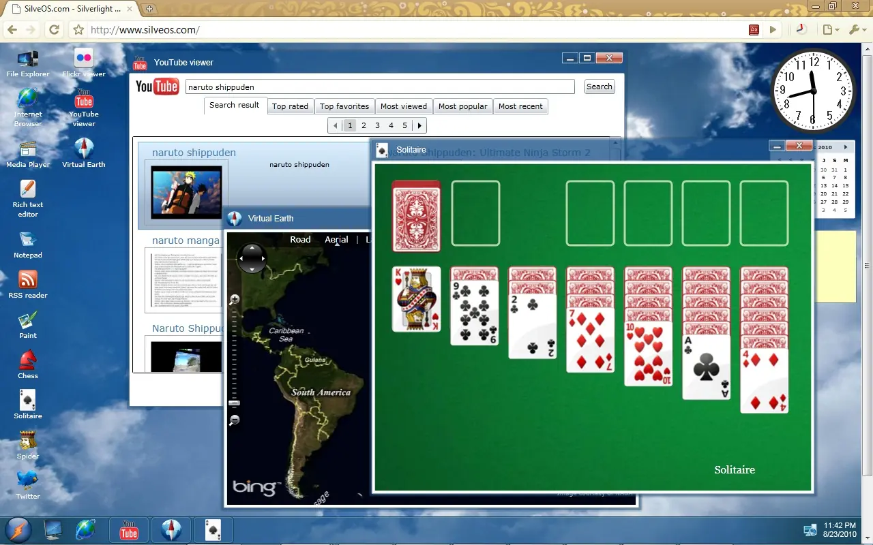The height and width of the screenshot is (545, 873).
Task: Bookmark the page with the star icon
Action: pos(78,30)
